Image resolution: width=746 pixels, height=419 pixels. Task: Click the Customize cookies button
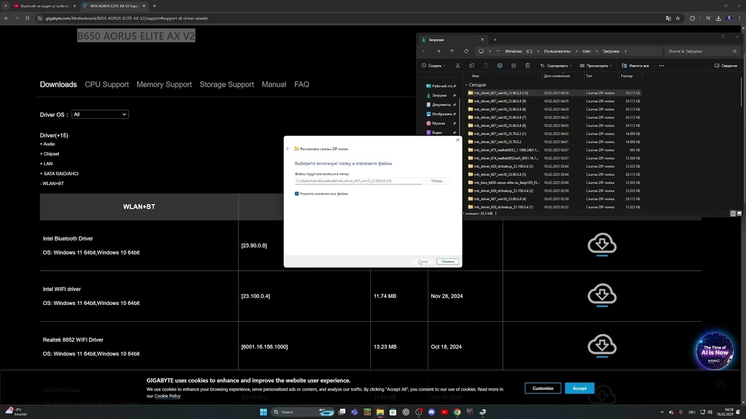pyautogui.click(x=543, y=388)
